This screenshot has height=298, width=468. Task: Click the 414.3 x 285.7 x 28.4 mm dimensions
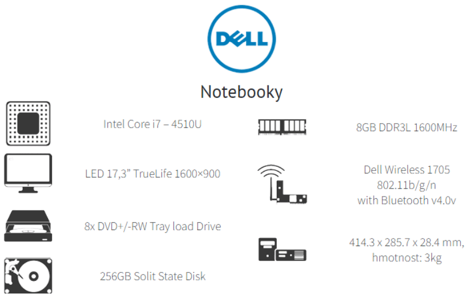click(x=406, y=243)
